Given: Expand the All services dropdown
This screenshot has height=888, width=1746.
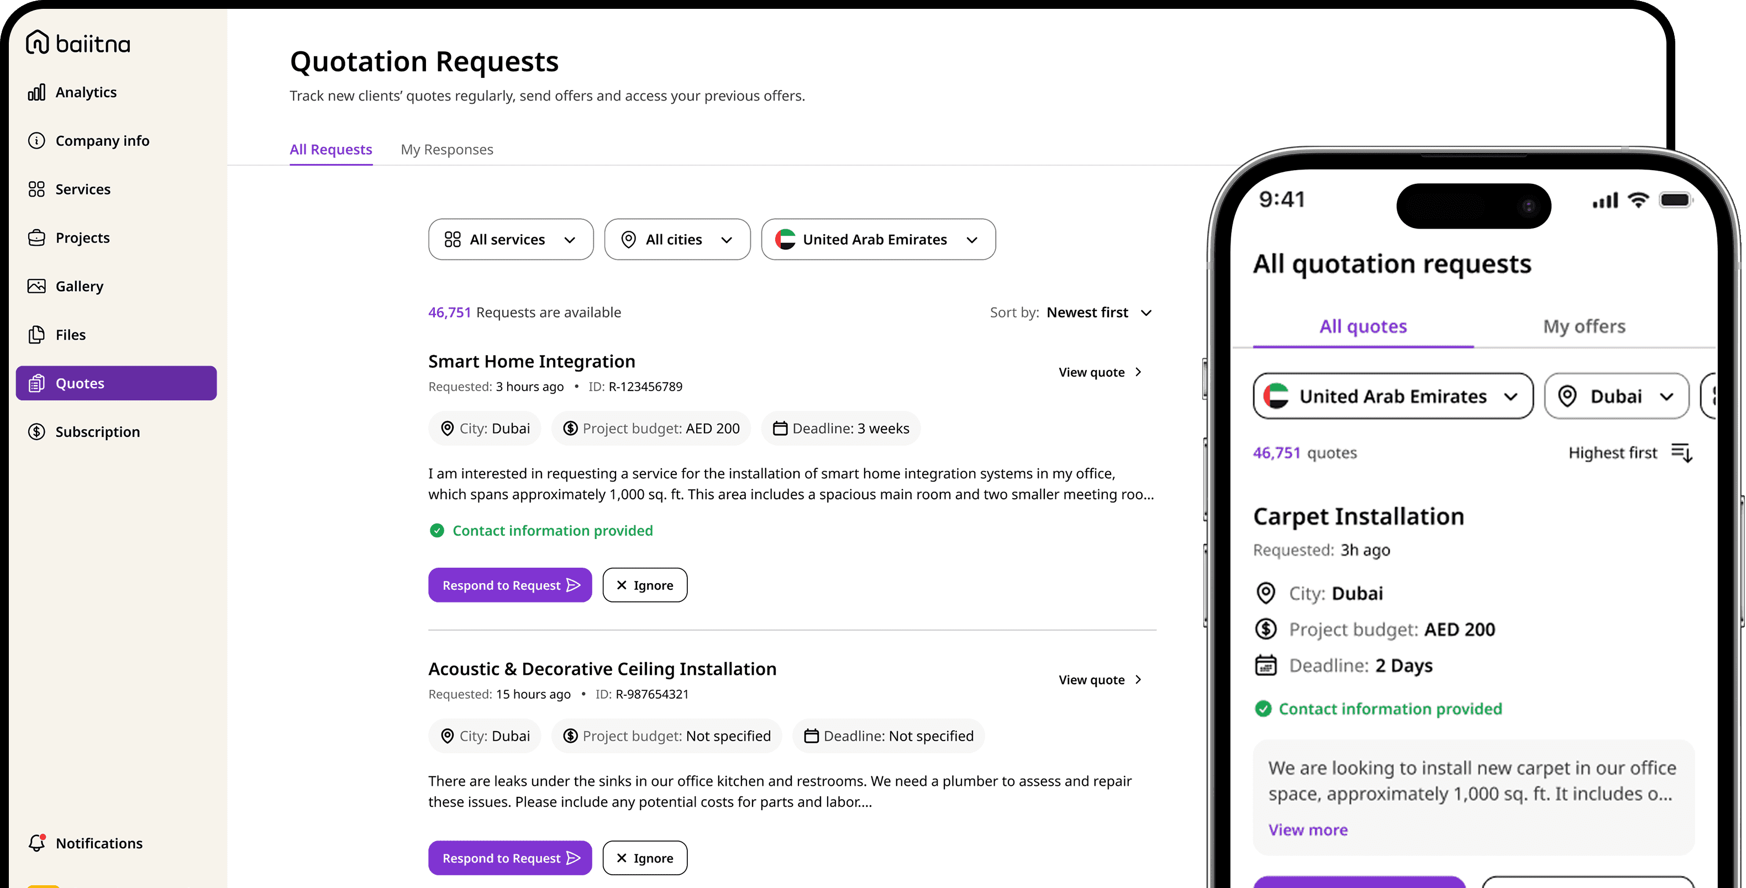Looking at the screenshot, I should [511, 239].
